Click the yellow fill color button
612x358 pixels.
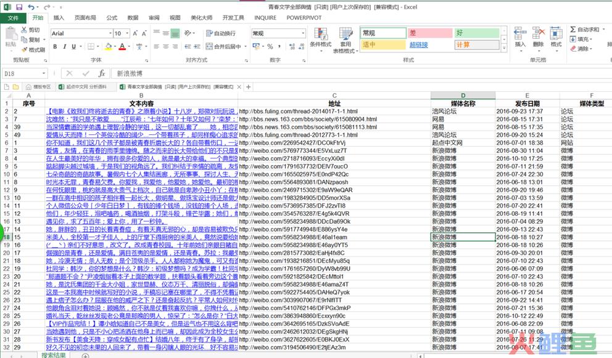(108, 46)
